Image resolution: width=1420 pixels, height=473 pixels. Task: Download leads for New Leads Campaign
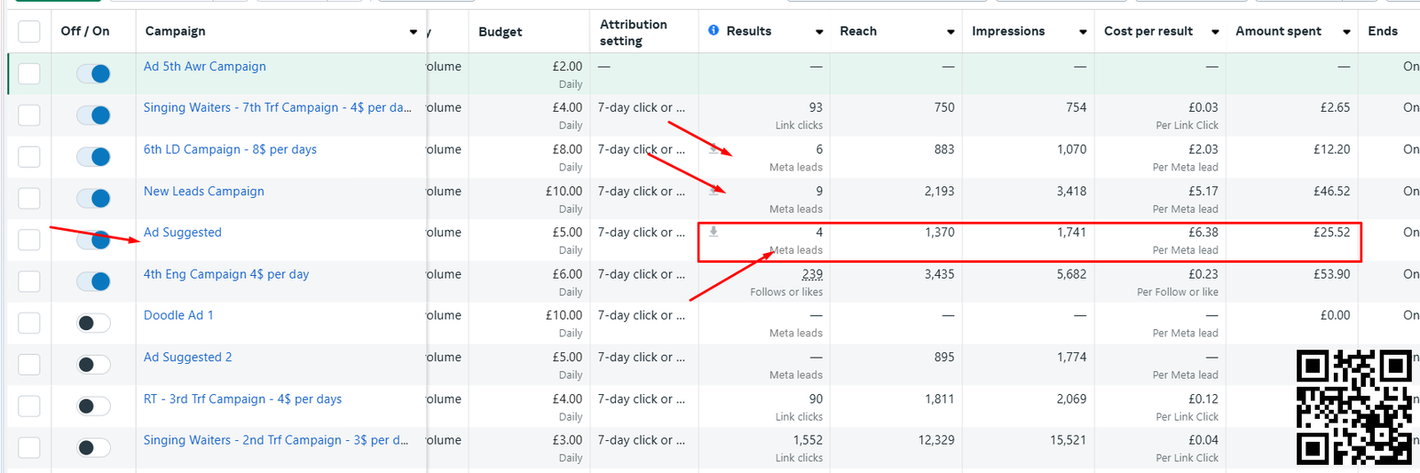[x=714, y=190]
